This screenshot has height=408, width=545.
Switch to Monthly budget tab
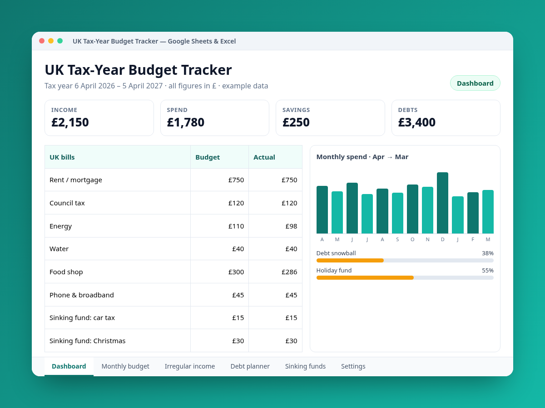tap(125, 366)
